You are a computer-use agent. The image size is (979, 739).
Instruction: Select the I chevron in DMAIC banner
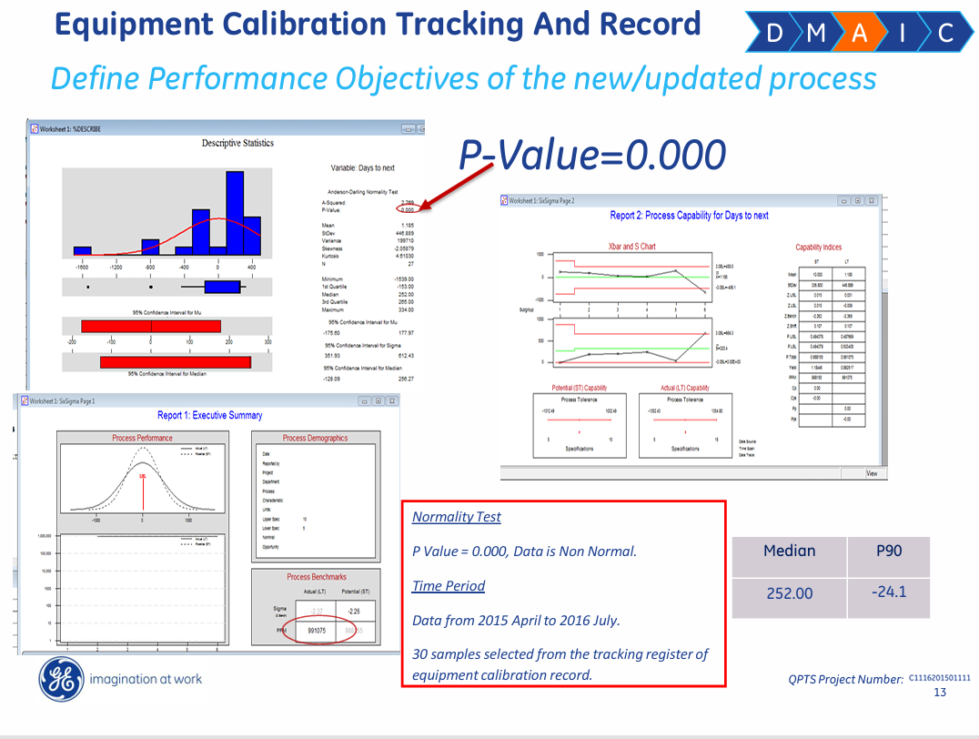[x=903, y=32]
